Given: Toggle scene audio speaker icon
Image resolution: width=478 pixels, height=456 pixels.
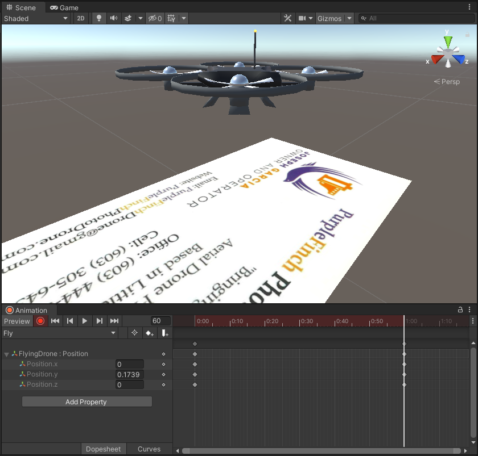Looking at the screenshot, I should coord(114,18).
